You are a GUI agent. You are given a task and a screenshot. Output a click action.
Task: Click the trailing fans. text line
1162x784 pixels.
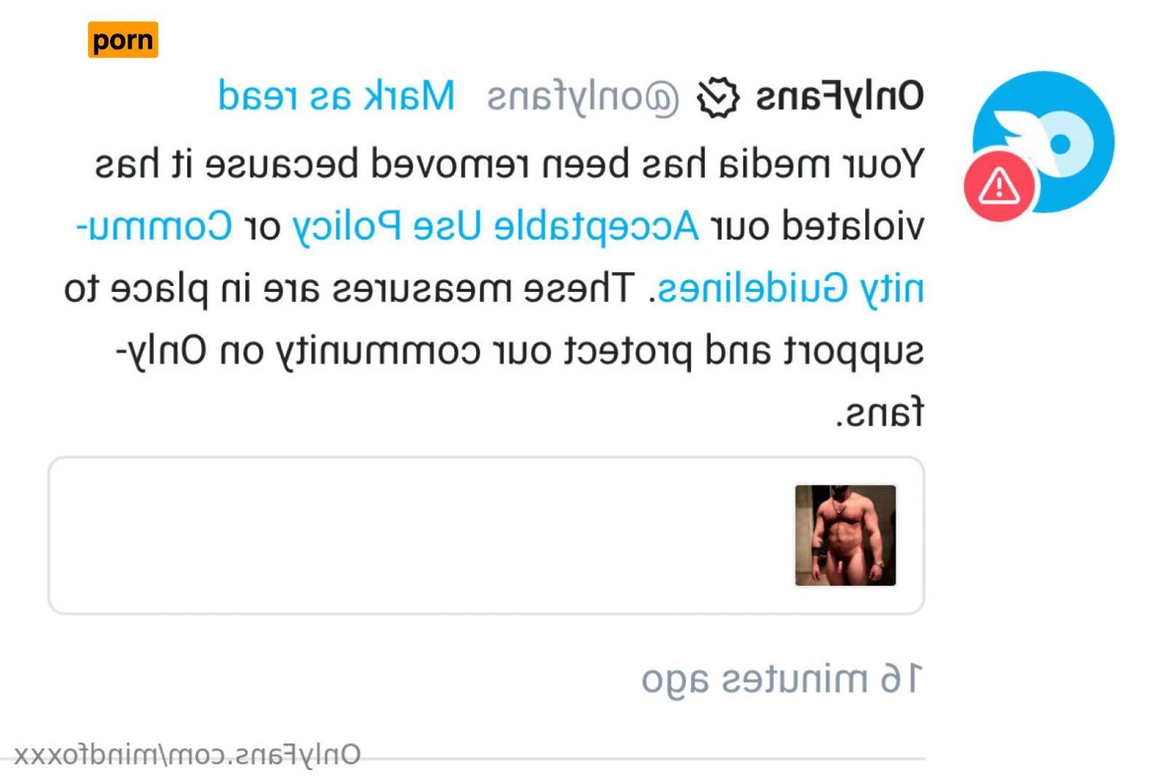(x=880, y=413)
